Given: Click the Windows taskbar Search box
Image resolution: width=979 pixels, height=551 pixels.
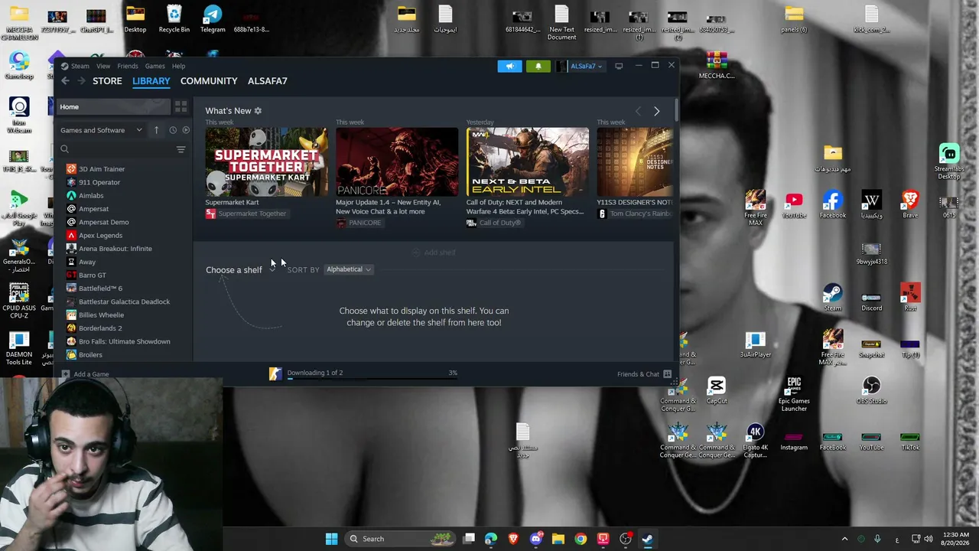Looking at the screenshot, I should [x=398, y=539].
